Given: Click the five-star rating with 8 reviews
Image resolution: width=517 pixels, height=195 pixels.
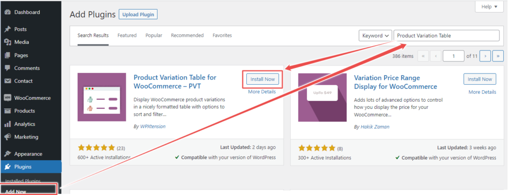Looking at the screenshot, I should [x=317, y=148].
